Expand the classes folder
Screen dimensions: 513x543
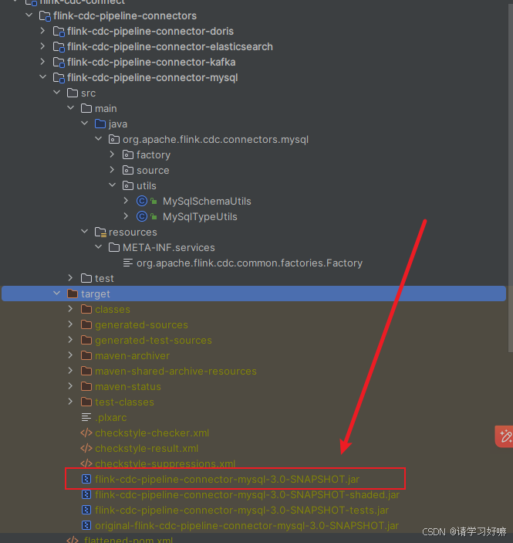click(70, 309)
